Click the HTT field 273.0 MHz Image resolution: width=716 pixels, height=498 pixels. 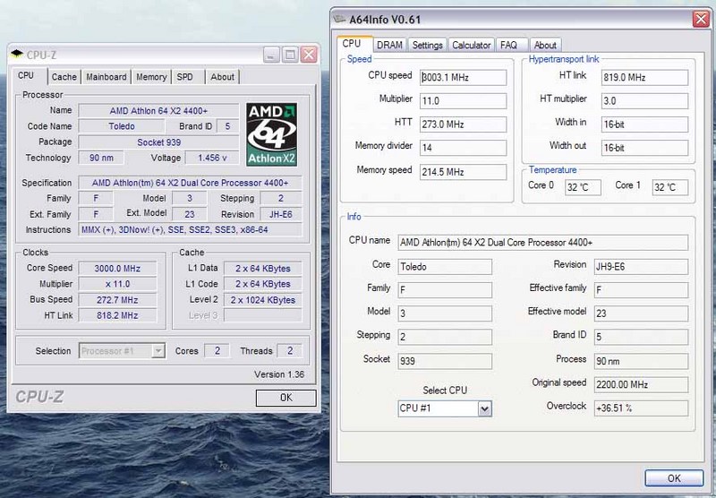click(x=463, y=124)
